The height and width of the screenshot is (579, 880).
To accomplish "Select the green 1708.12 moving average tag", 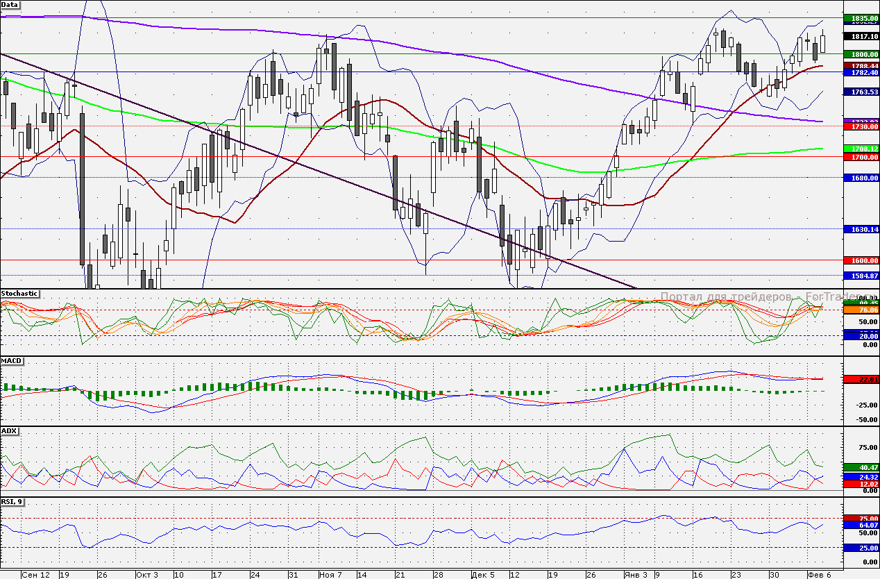I will [861, 149].
